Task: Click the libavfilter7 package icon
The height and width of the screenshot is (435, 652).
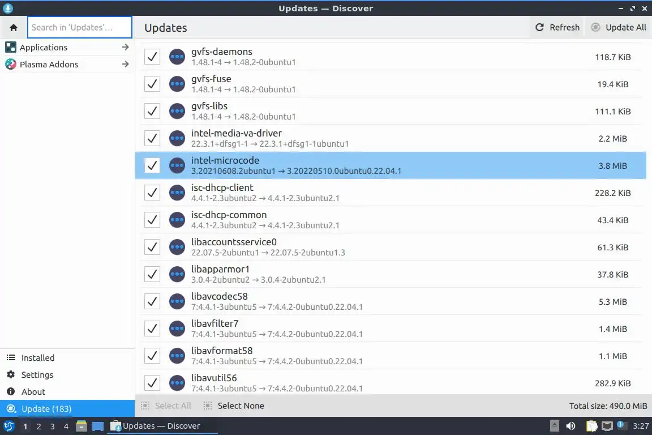Action: coord(177,329)
